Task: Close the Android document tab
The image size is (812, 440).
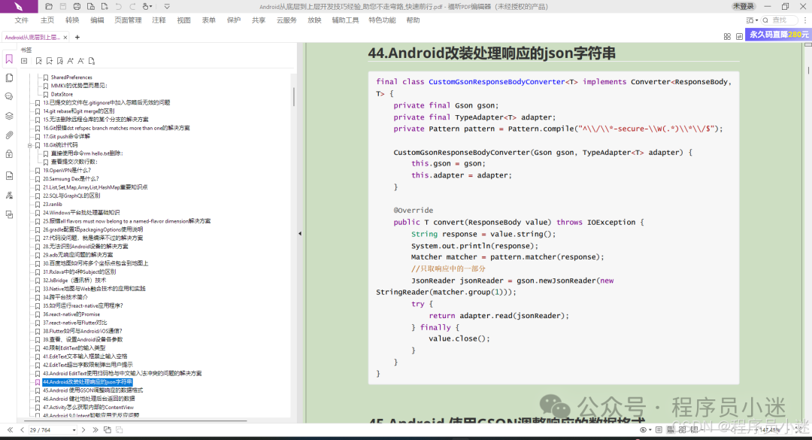Action: [x=65, y=38]
